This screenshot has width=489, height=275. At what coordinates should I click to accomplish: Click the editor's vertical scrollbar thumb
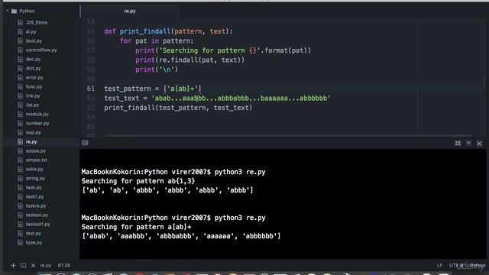484,82
